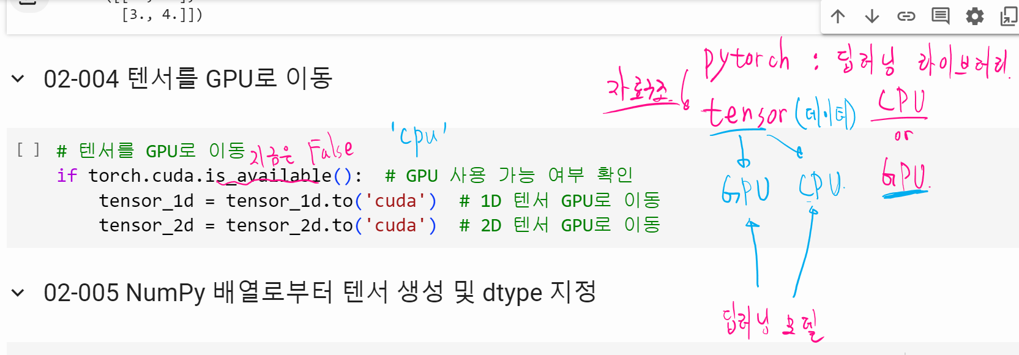The image size is (1019, 355).
Task: Add a comment via speech bubble icon
Action: pos(940,17)
